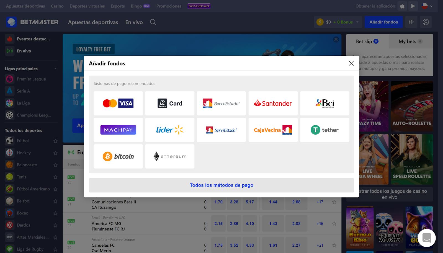The width and height of the screenshot is (443, 253).
Task: Open the country flag language dropdown
Action: pos(427,6)
